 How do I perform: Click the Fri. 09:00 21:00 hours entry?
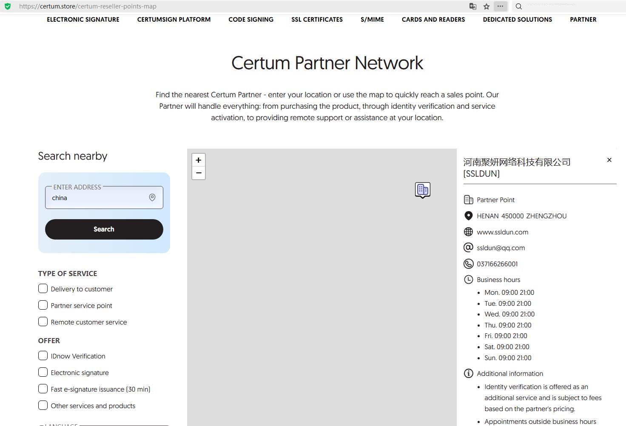(x=506, y=336)
